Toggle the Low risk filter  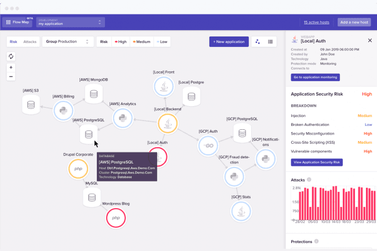click(x=162, y=42)
